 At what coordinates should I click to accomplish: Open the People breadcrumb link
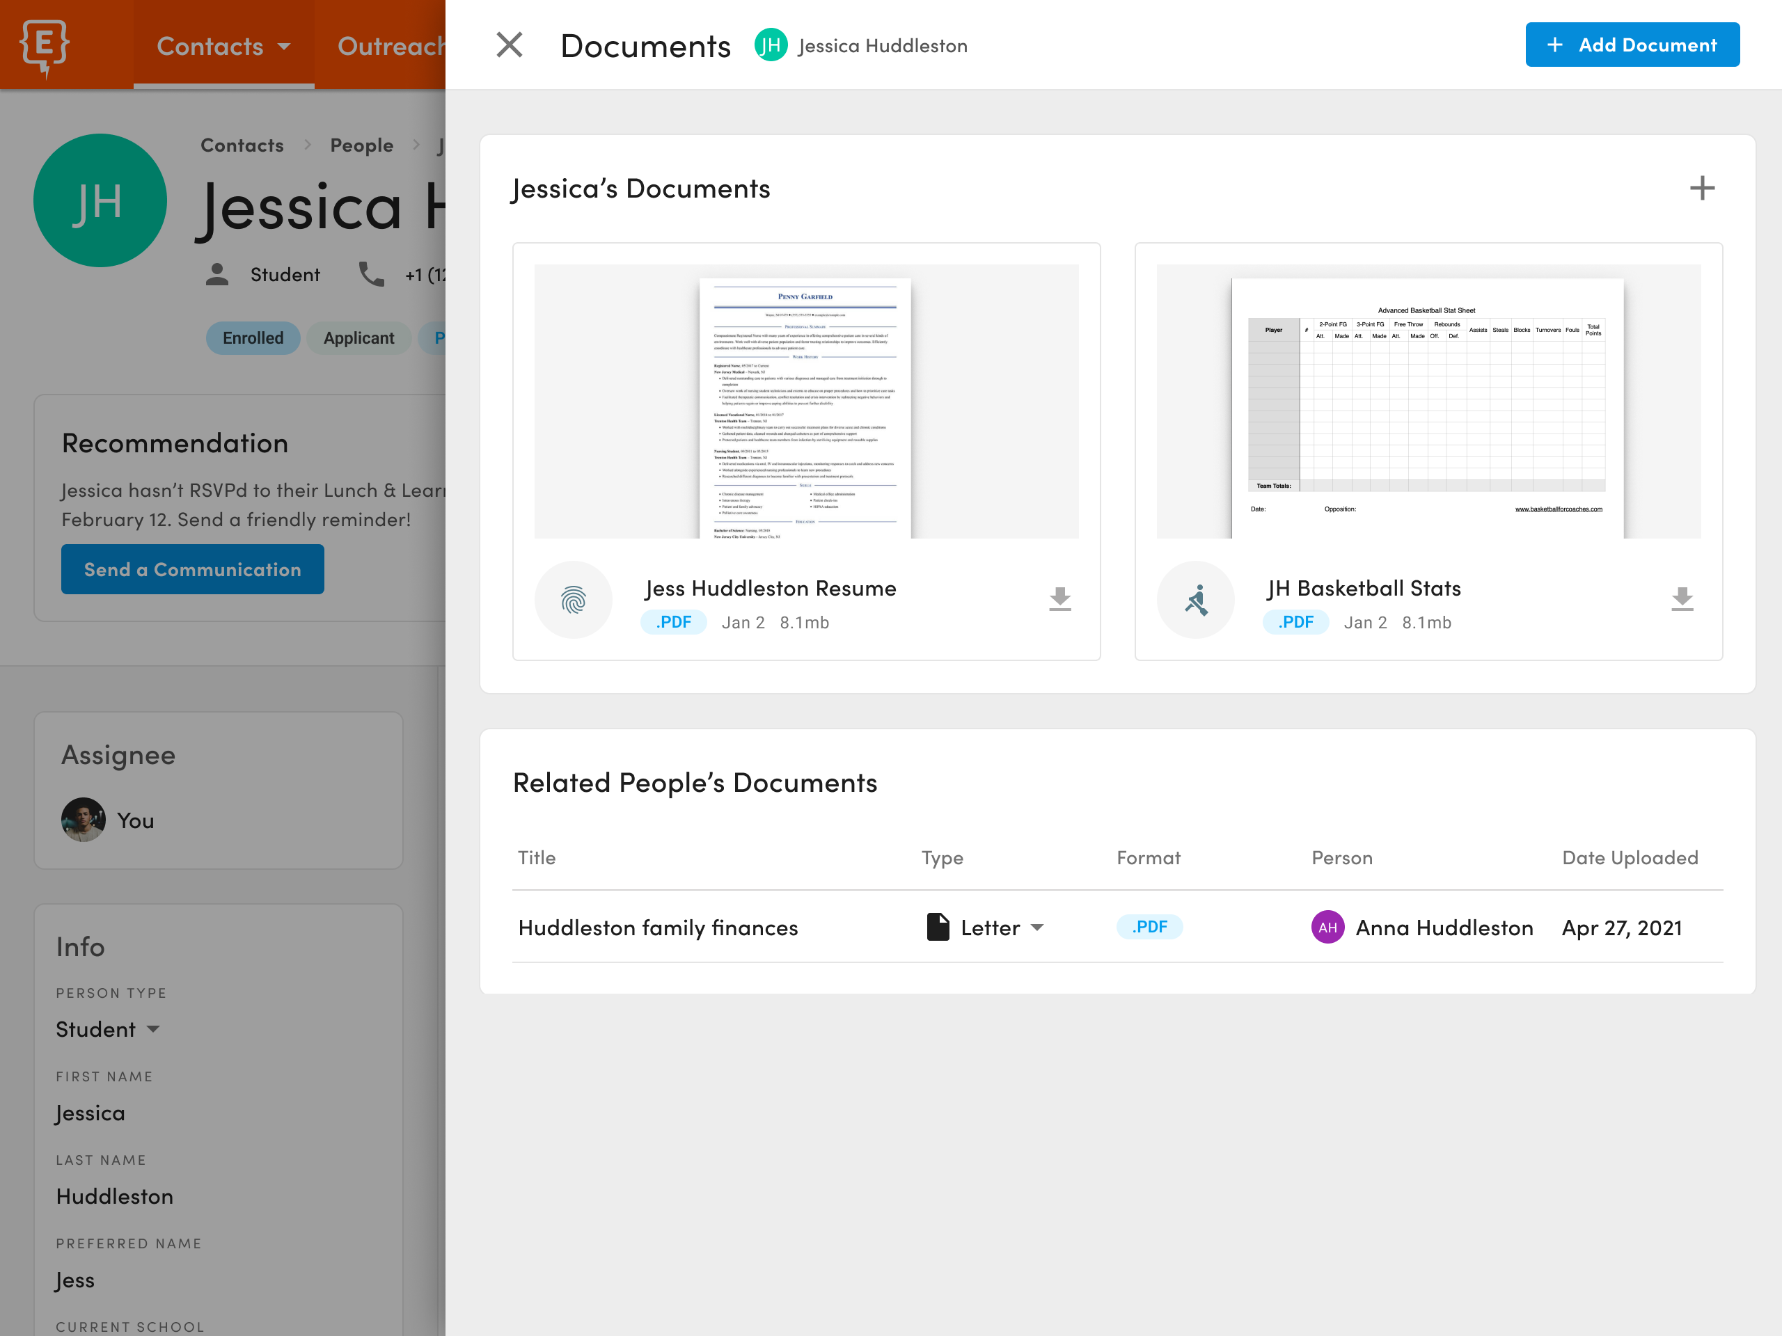[x=361, y=144]
